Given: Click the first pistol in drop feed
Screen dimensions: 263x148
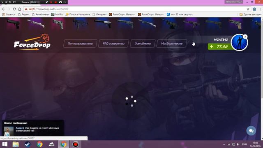Looking at the screenshot, I should [14, 24].
